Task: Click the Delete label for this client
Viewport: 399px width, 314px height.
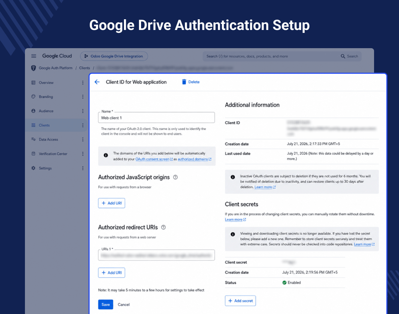Action: pos(194,82)
